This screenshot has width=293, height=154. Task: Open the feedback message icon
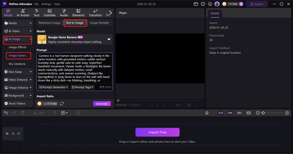203,4
